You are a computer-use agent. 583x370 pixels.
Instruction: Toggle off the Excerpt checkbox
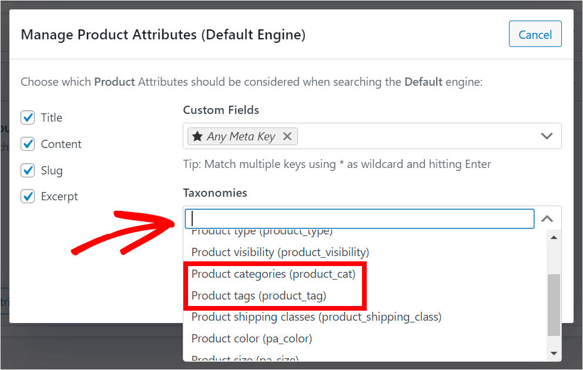click(x=28, y=196)
